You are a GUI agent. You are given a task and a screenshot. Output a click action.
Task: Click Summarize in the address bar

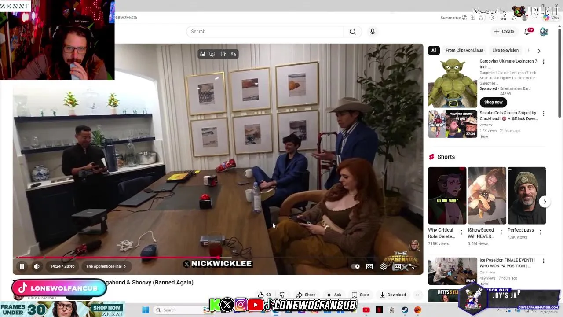pyautogui.click(x=454, y=18)
